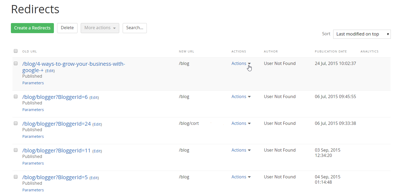Open the /blog/blogger?BloggerId=5 link
The image size is (394, 194).
coord(55,177)
